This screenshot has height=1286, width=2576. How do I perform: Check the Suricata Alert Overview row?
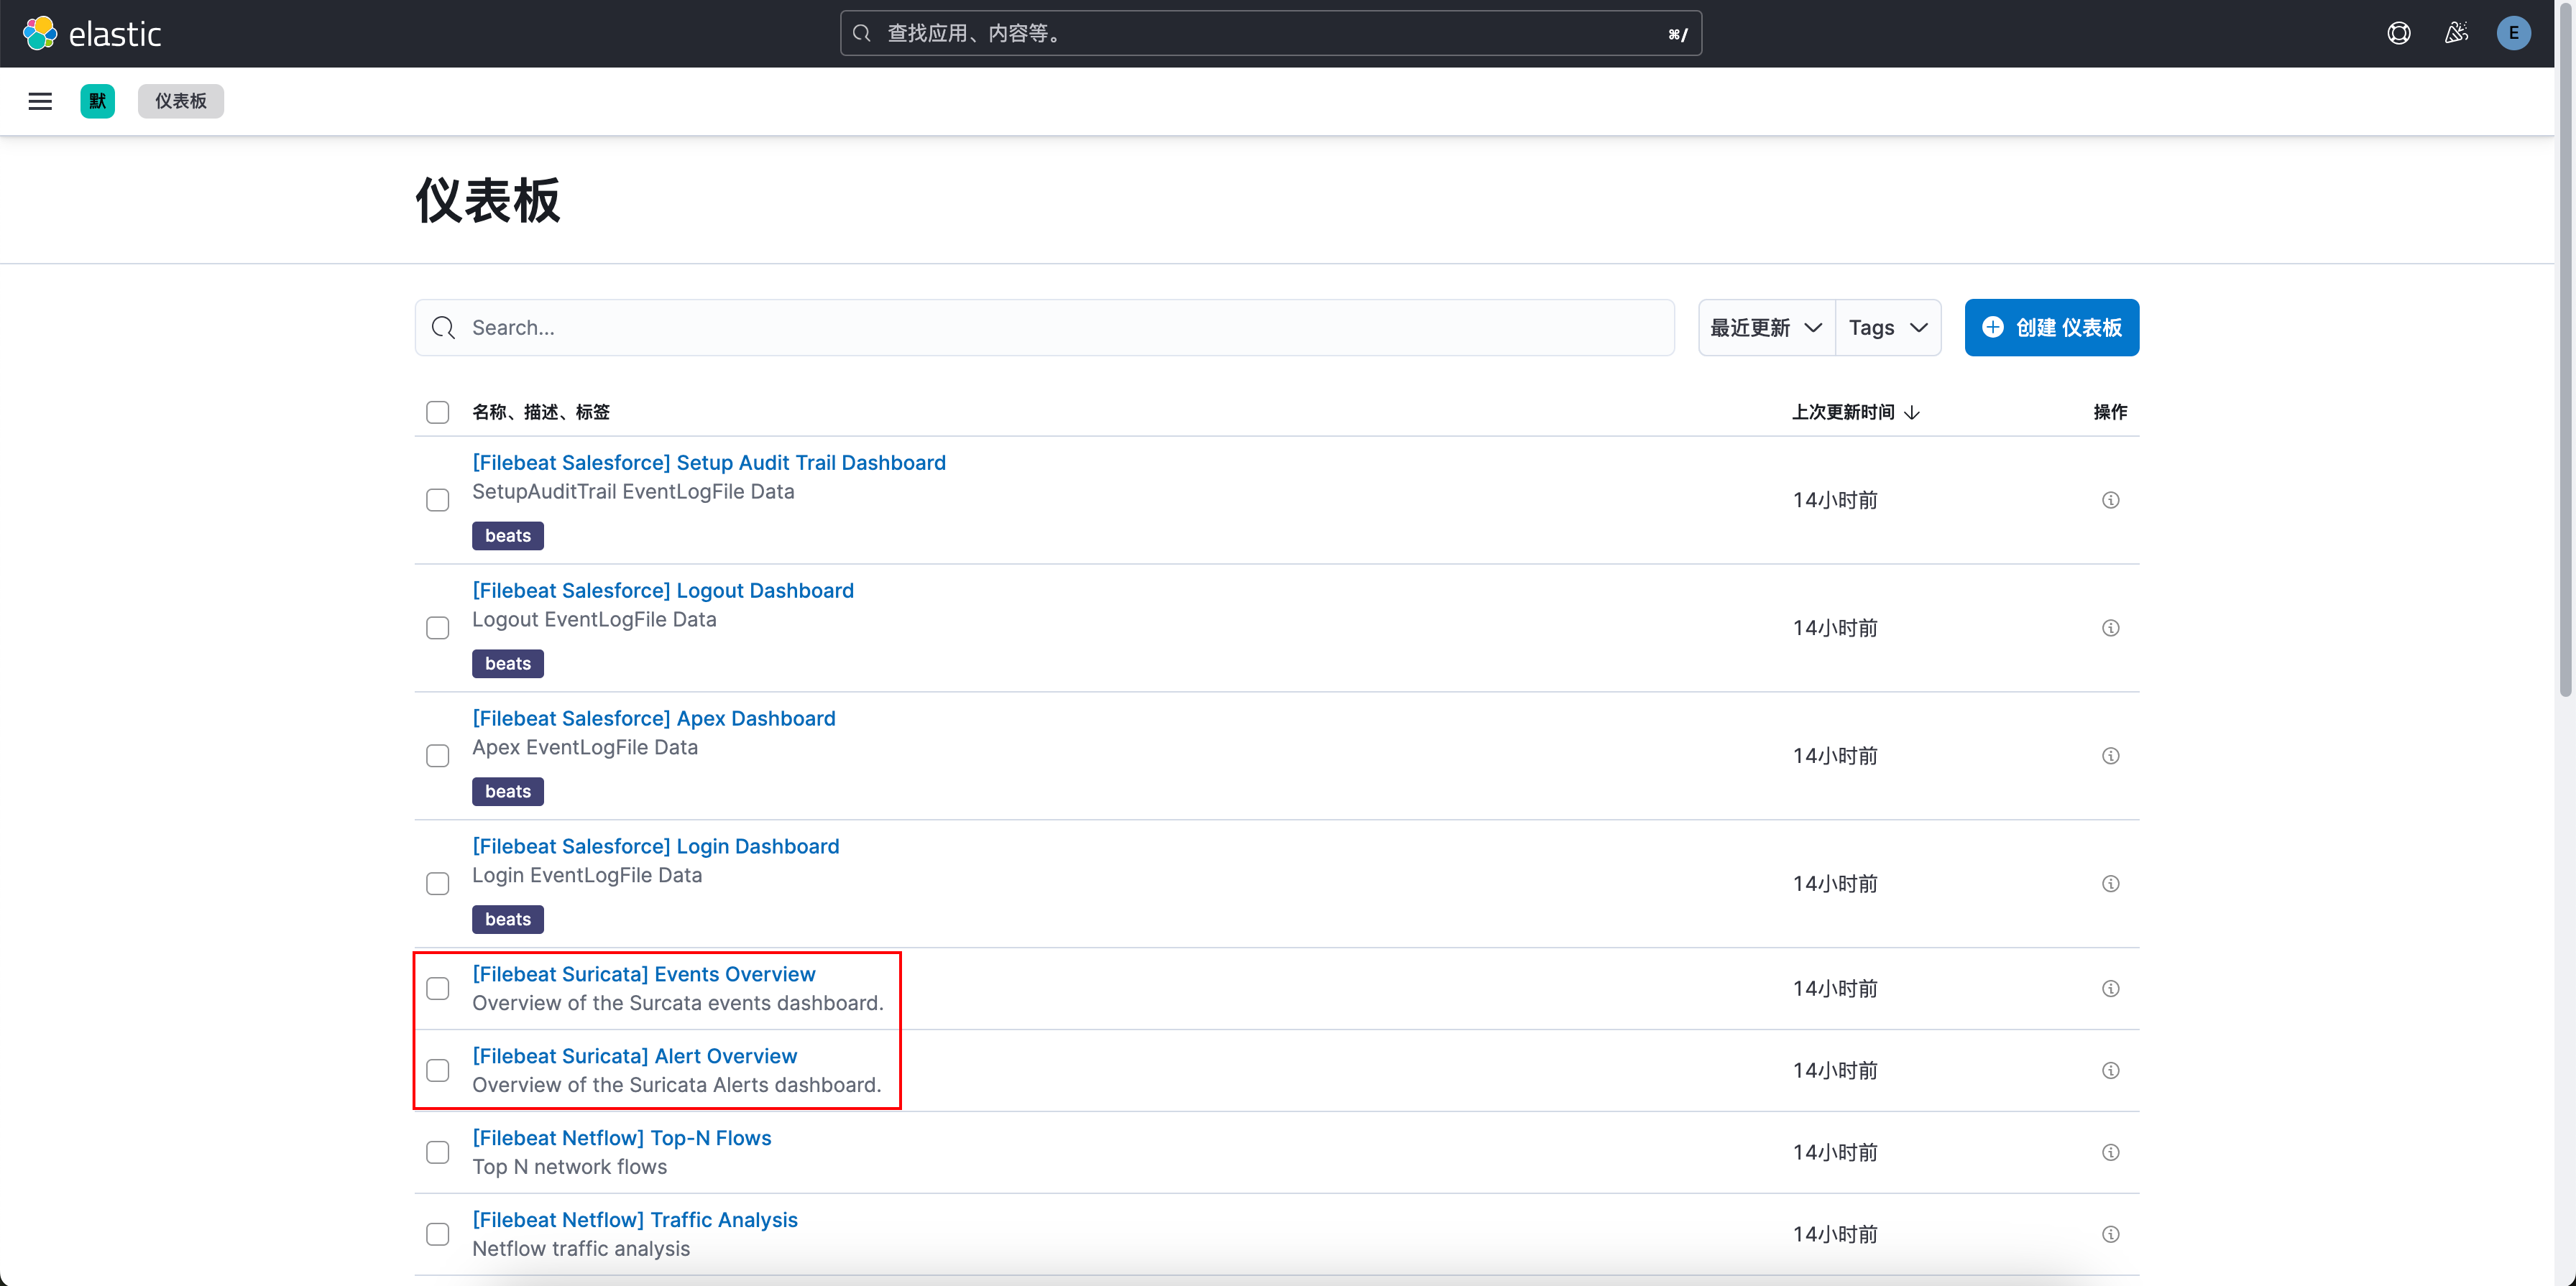pyautogui.click(x=438, y=1070)
